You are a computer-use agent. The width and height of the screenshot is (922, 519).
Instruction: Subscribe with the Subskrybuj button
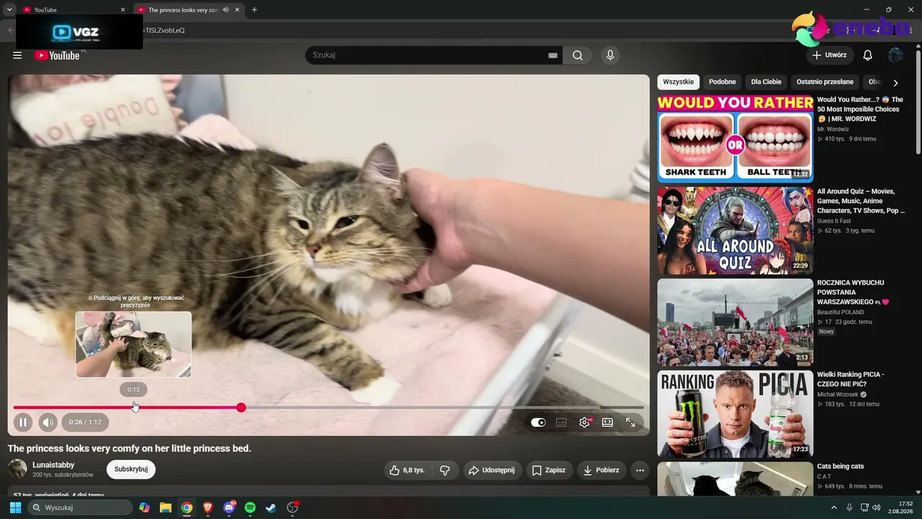point(131,469)
